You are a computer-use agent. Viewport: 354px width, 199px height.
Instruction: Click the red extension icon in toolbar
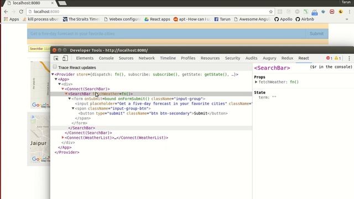point(332,12)
